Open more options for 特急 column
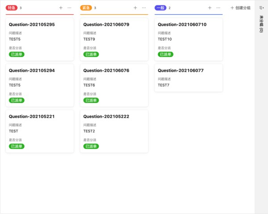Screen dimensions: 268x214 [x=69, y=8]
